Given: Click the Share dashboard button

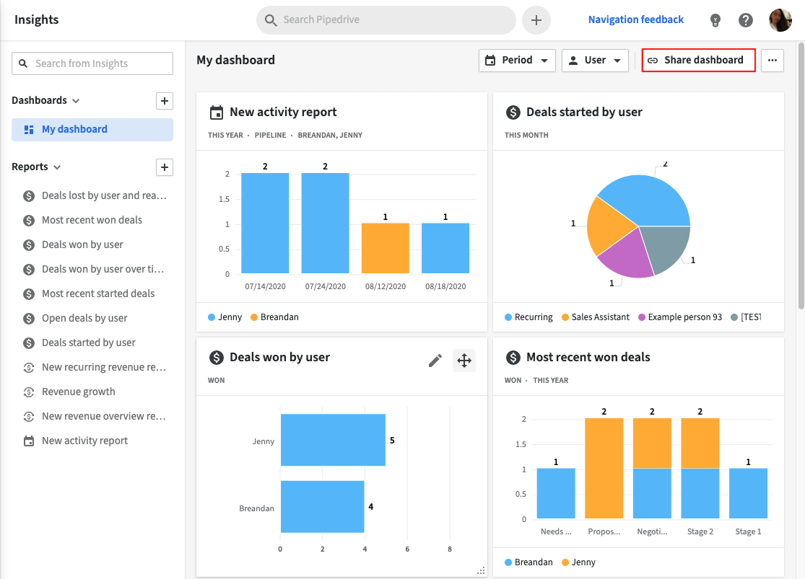Looking at the screenshot, I should coord(698,61).
